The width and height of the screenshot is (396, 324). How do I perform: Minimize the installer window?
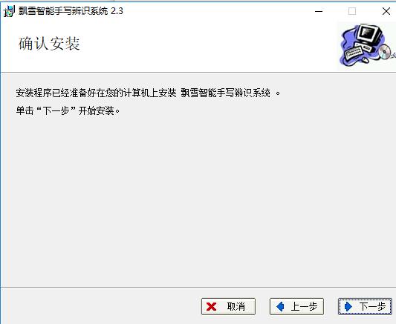coord(319,11)
